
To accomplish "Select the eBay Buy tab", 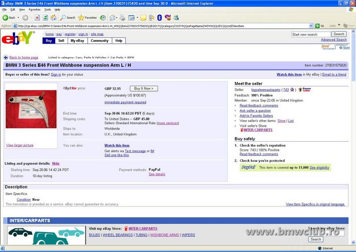I will click(x=49, y=41).
